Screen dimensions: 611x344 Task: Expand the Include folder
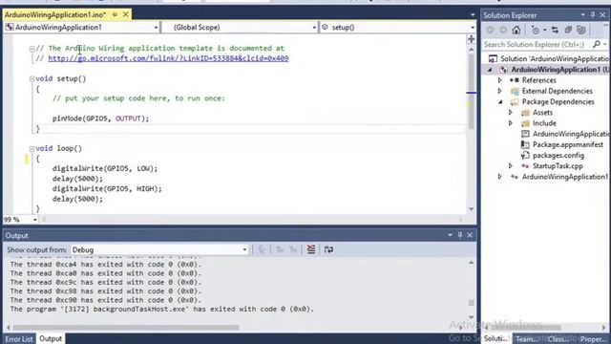click(511, 123)
